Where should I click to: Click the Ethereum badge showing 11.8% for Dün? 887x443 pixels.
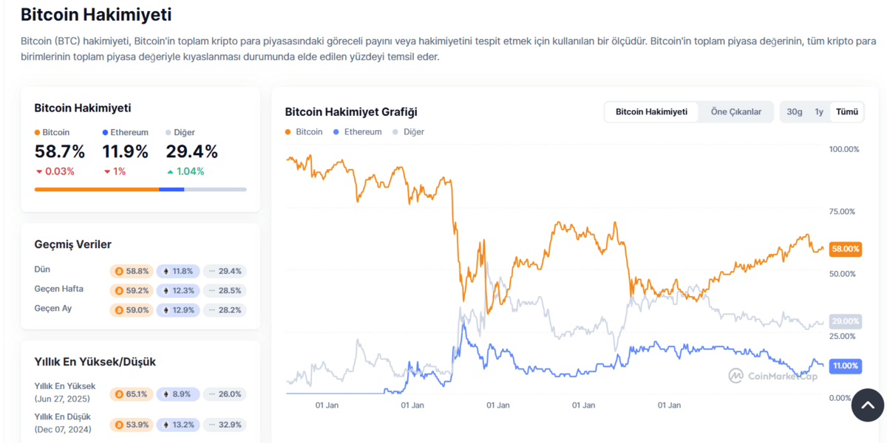178,270
